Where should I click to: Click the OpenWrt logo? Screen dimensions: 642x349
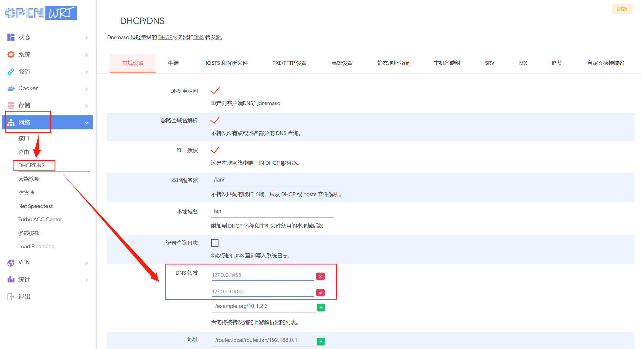tap(41, 13)
